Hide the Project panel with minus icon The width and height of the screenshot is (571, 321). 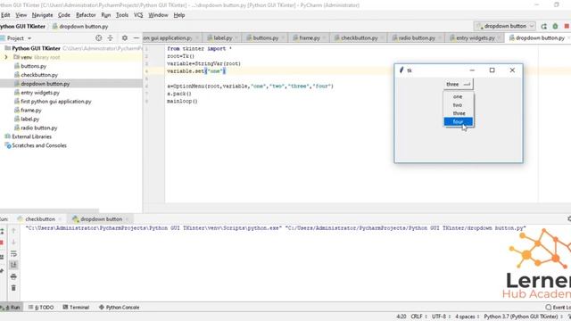(x=137, y=37)
